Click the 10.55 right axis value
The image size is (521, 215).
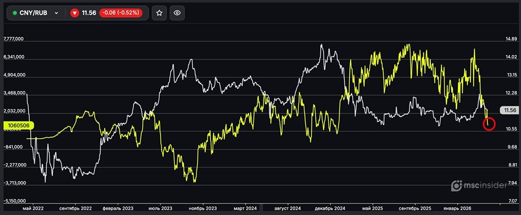pos(511,129)
